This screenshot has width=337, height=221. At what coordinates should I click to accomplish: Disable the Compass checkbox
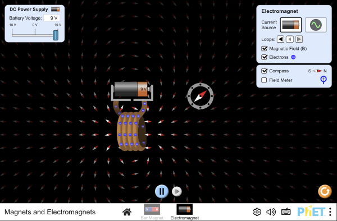click(x=265, y=71)
